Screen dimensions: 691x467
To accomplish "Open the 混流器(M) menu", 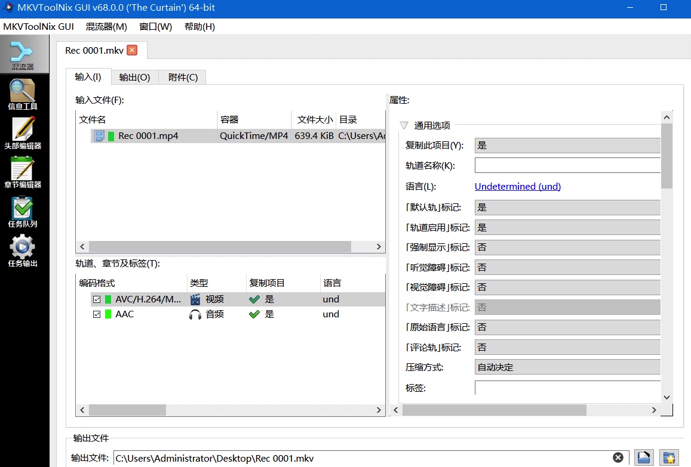I will pyautogui.click(x=106, y=26).
